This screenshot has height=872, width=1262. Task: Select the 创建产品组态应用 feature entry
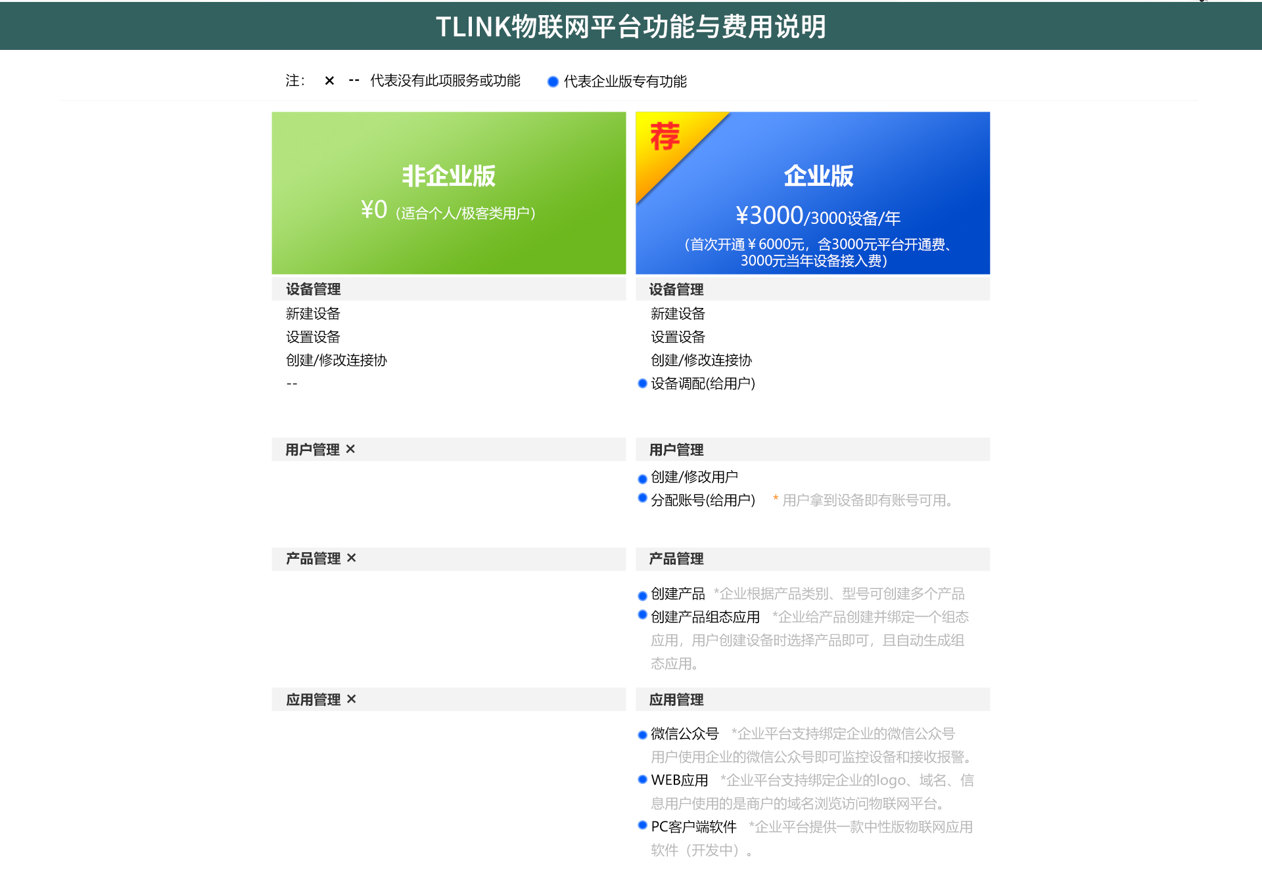[705, 617]
